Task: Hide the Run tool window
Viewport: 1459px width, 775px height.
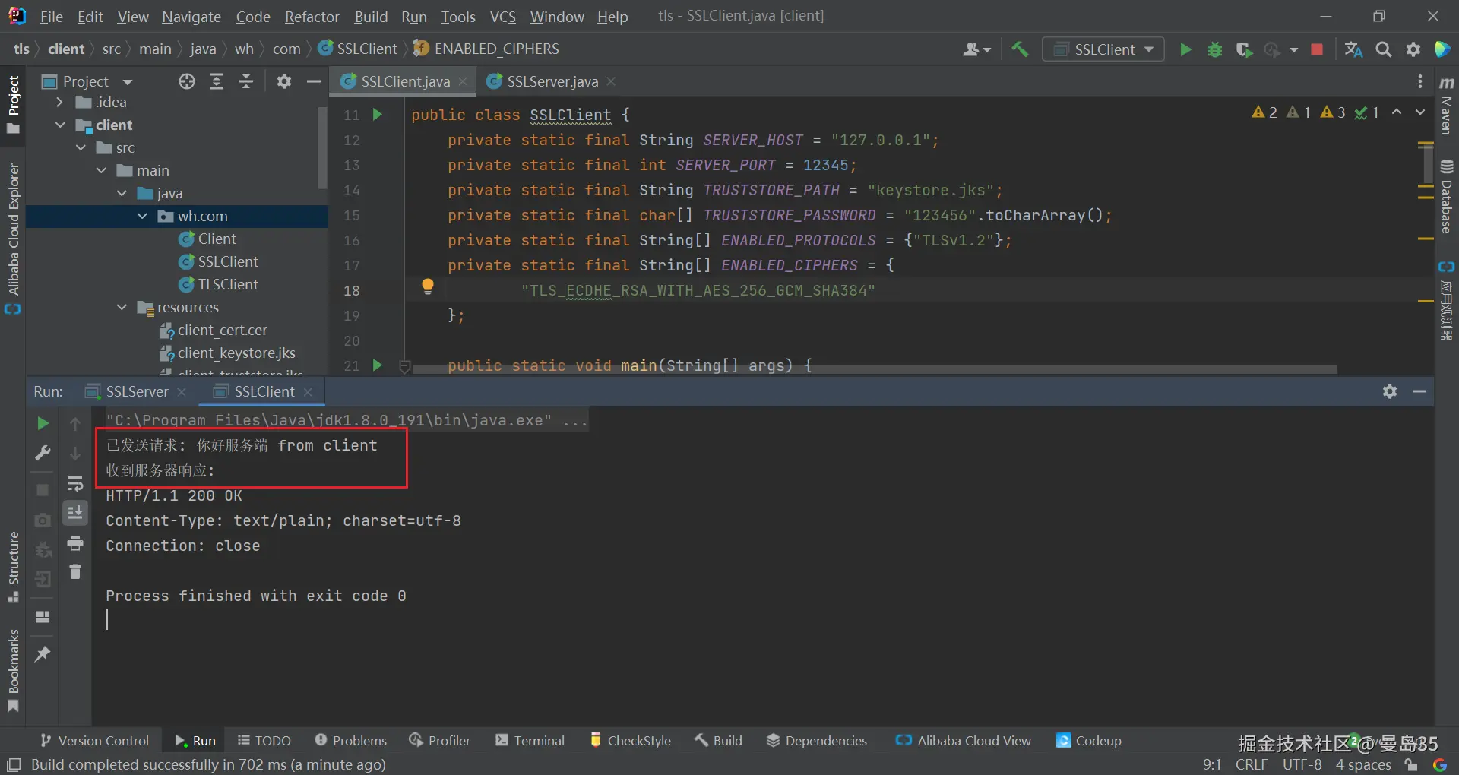Action: pos(1419,391)
